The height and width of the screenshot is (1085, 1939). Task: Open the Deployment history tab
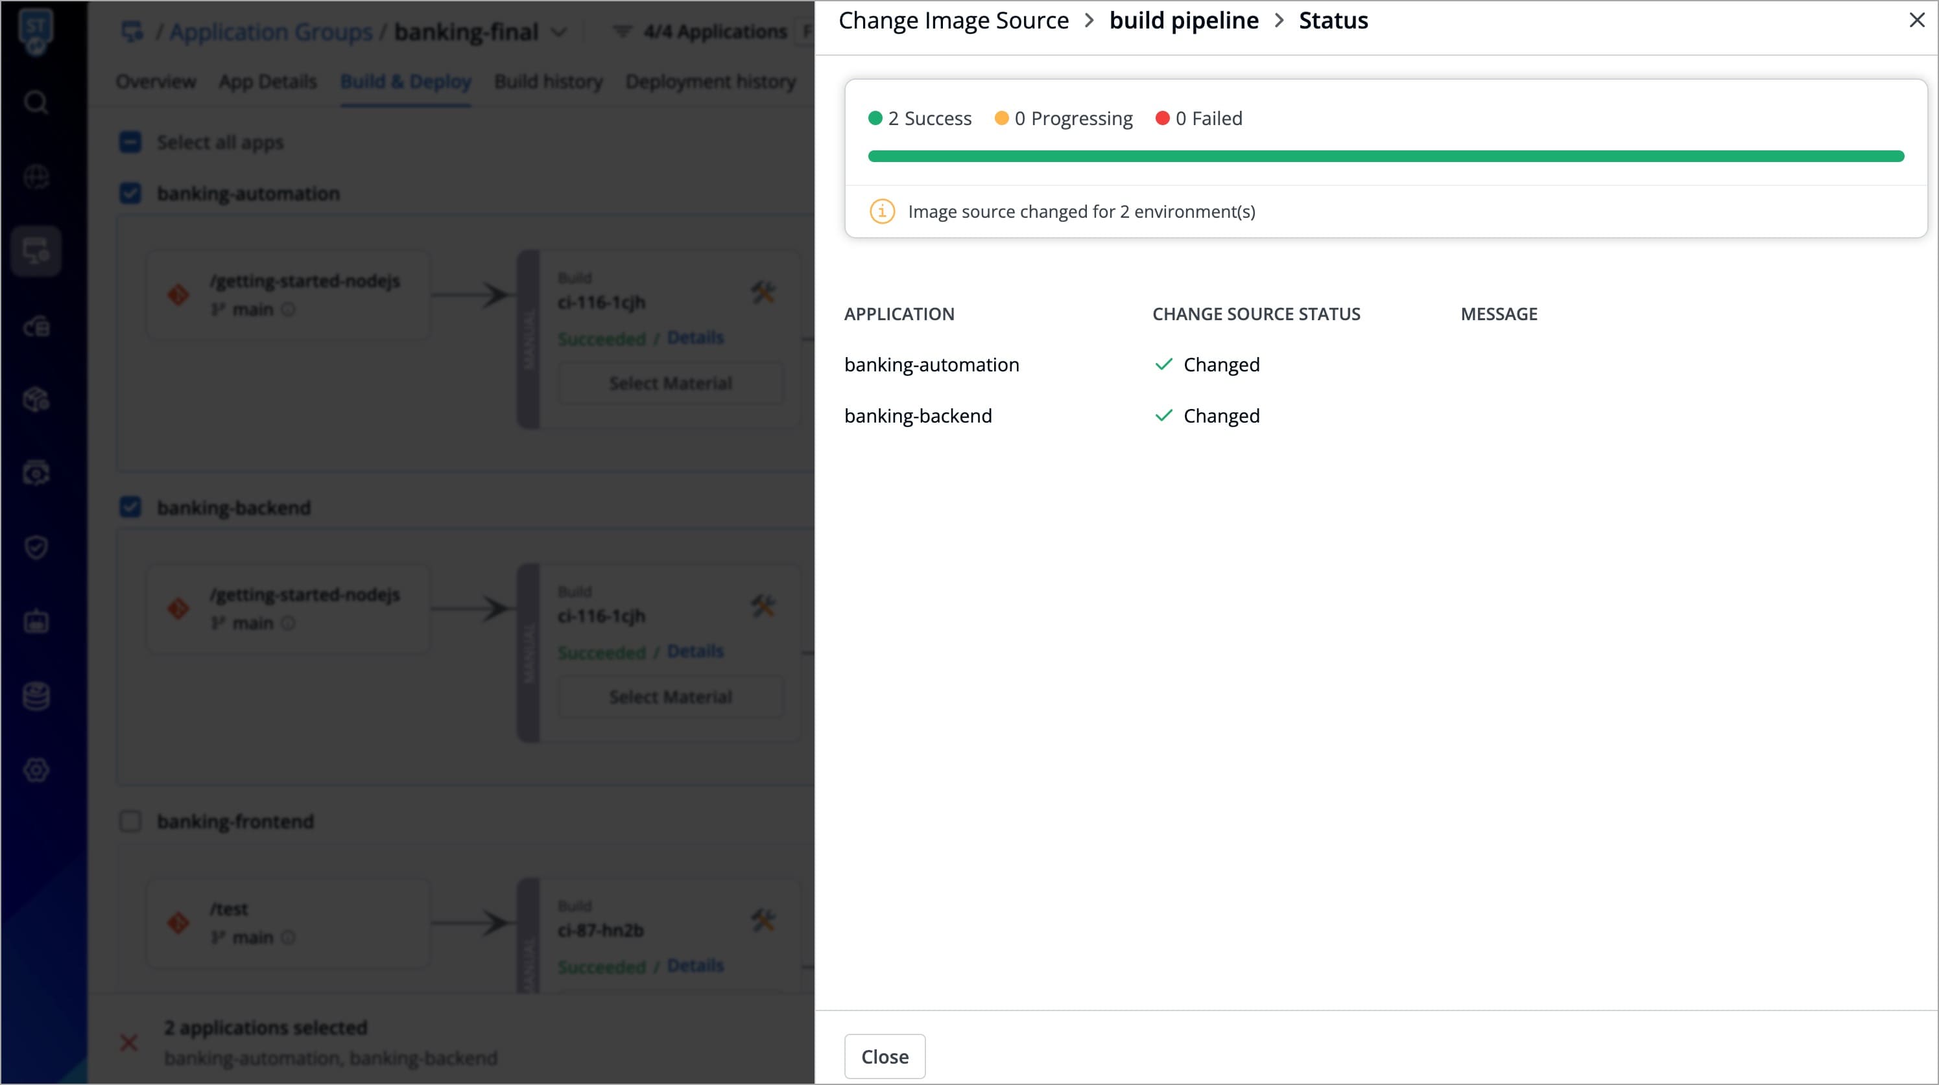pos(710,81)
